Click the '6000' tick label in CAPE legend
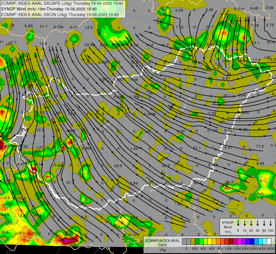The image size is (276, 254). [x=271, y=249]
